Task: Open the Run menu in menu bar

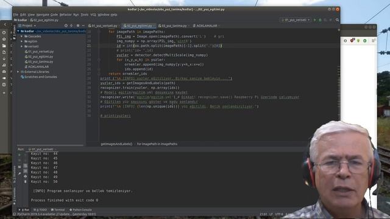Action: [76, 15]
